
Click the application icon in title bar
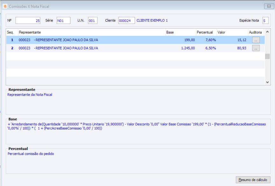click(x=5, y=6)
